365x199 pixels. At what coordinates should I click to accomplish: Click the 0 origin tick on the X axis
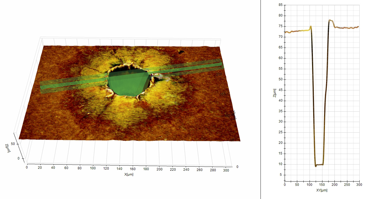(x=27, y=167)
